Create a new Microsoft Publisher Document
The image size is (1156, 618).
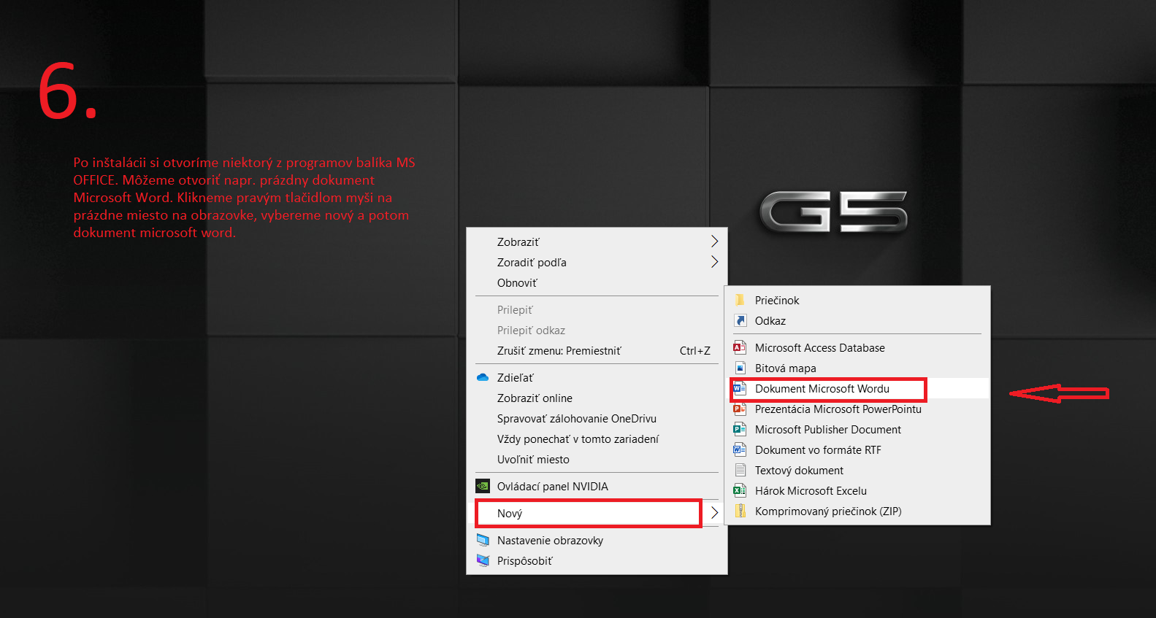pyautogui.click(x=857, y=429)
